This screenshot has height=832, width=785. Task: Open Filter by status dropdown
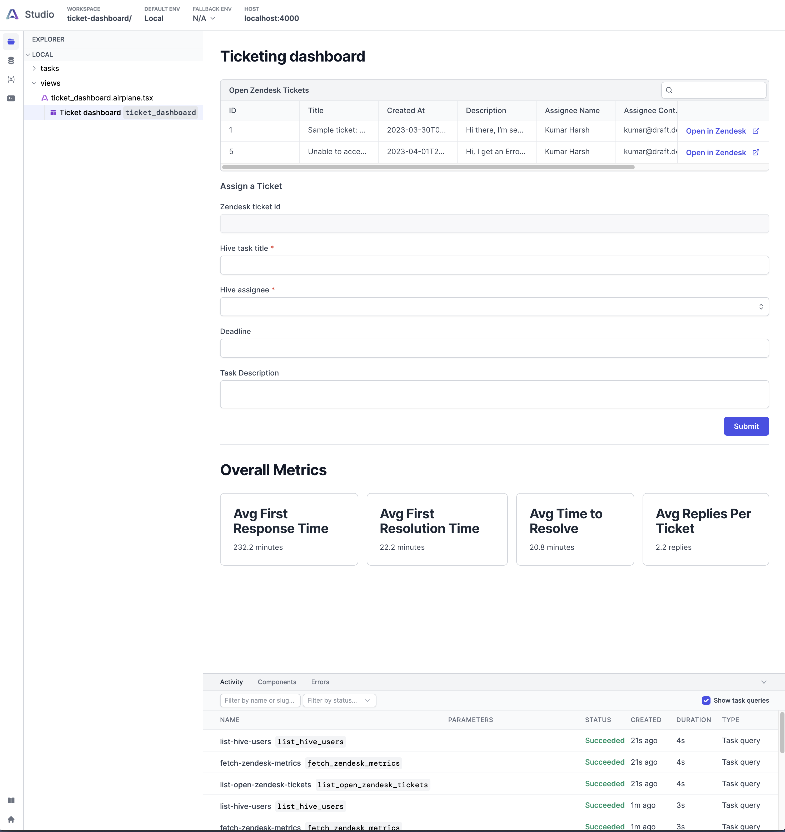339,700
